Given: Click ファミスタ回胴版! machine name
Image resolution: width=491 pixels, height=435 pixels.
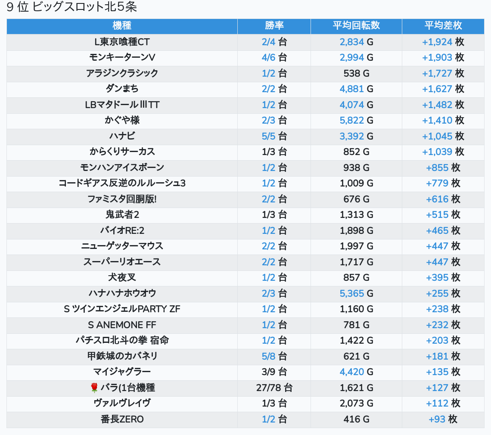Looking at the screenshot, I should click(x=122, y=199).
